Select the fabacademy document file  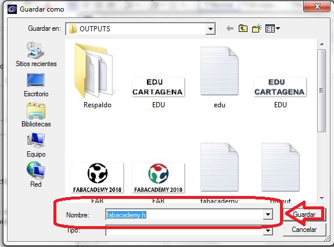[220, 172]
